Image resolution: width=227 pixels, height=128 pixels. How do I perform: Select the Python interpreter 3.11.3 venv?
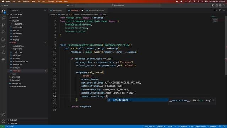tap(197, 127)
